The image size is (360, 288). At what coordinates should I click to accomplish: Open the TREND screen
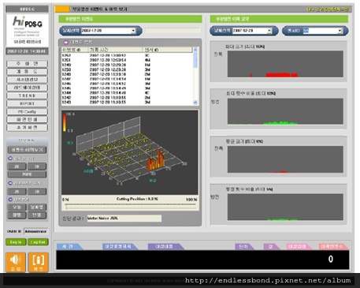[27, 95]
